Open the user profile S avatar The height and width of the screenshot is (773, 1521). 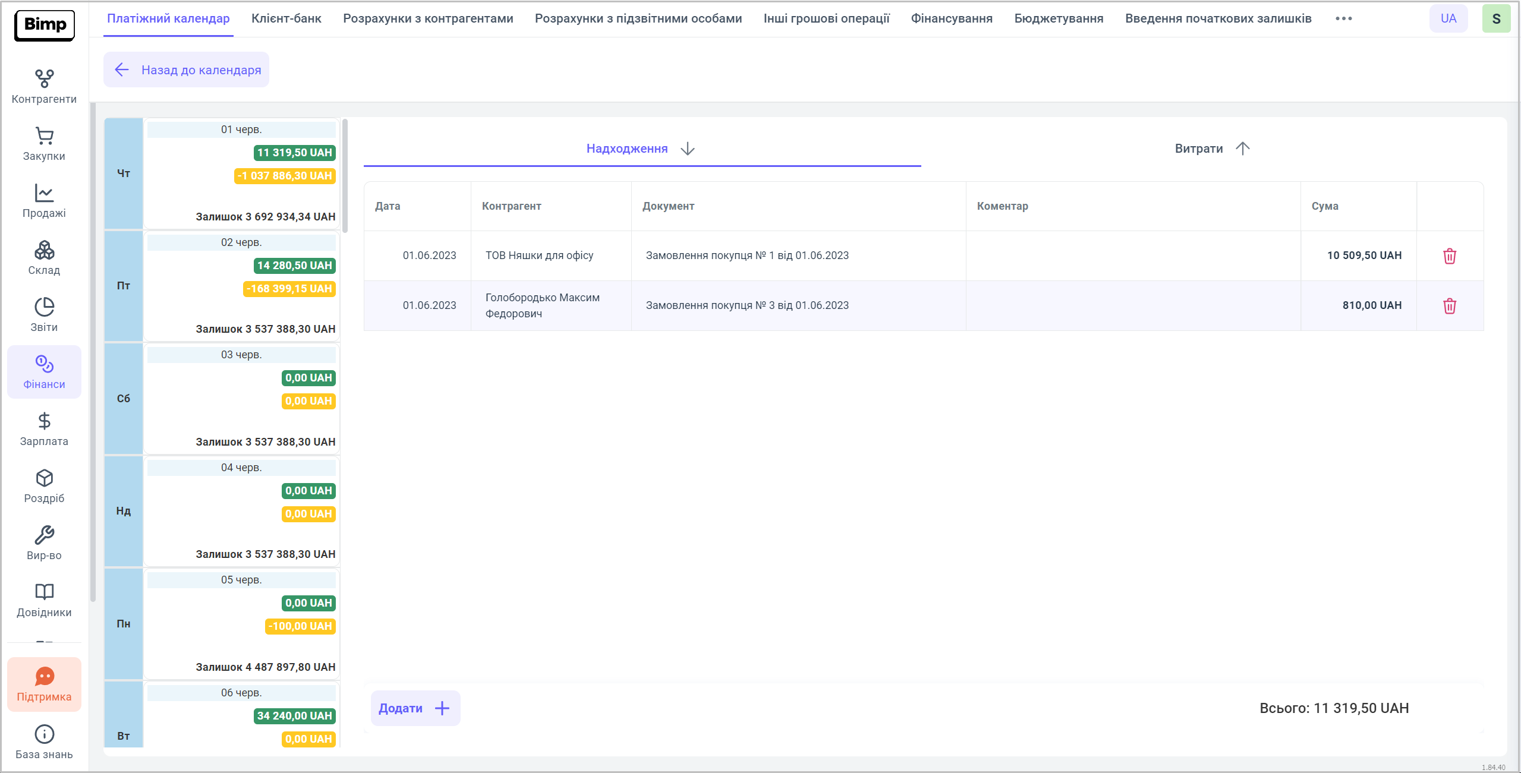(1495, 18)
